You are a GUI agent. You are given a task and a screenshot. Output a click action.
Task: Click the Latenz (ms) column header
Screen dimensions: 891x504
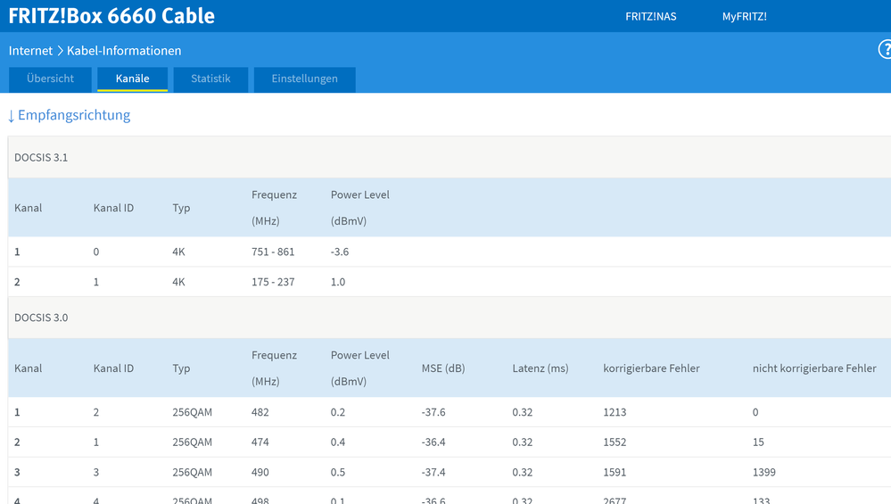(x=540, y=368)
